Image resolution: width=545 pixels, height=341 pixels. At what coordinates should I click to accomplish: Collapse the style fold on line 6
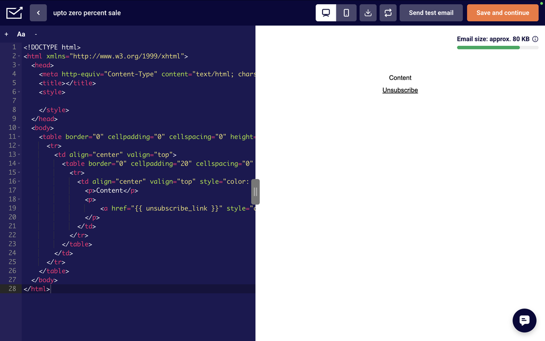click(19, 92)
